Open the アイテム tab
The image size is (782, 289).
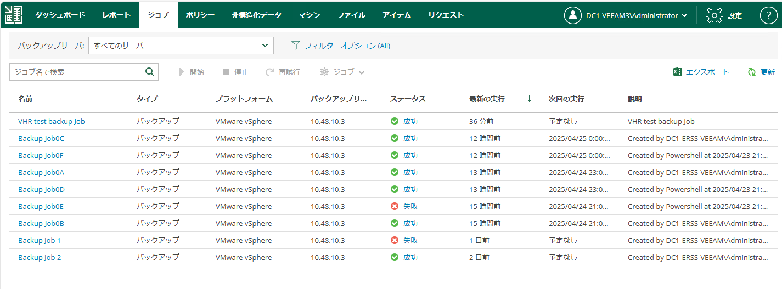tap(397, 15)
